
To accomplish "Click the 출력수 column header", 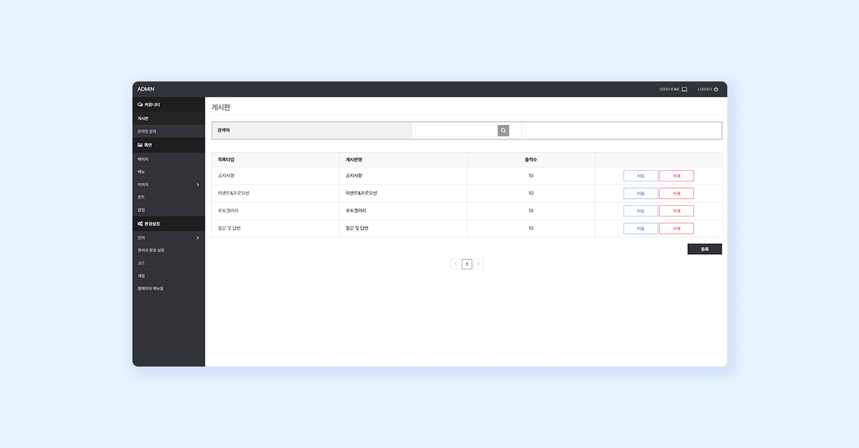I will (x=531, y=159).
